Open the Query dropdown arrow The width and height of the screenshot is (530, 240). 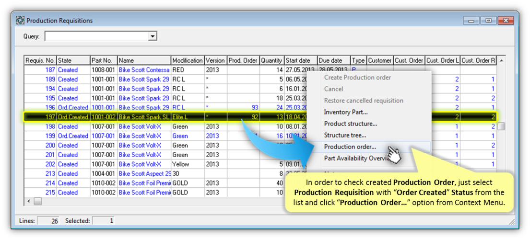[153, 36]
